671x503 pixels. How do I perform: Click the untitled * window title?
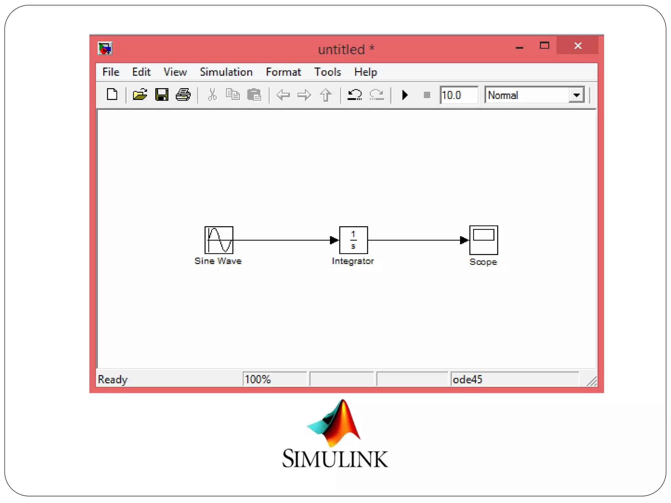coord(346,49)
